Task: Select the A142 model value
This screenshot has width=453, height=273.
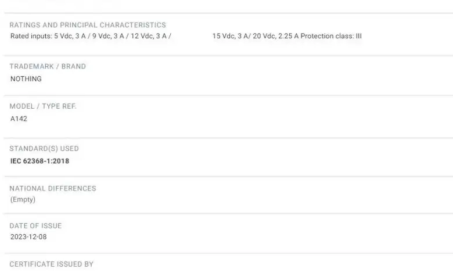Action: [x=19, y=118]
